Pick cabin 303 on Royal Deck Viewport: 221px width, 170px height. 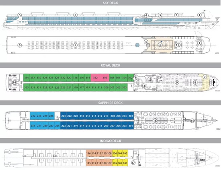[x=124, y=87]
